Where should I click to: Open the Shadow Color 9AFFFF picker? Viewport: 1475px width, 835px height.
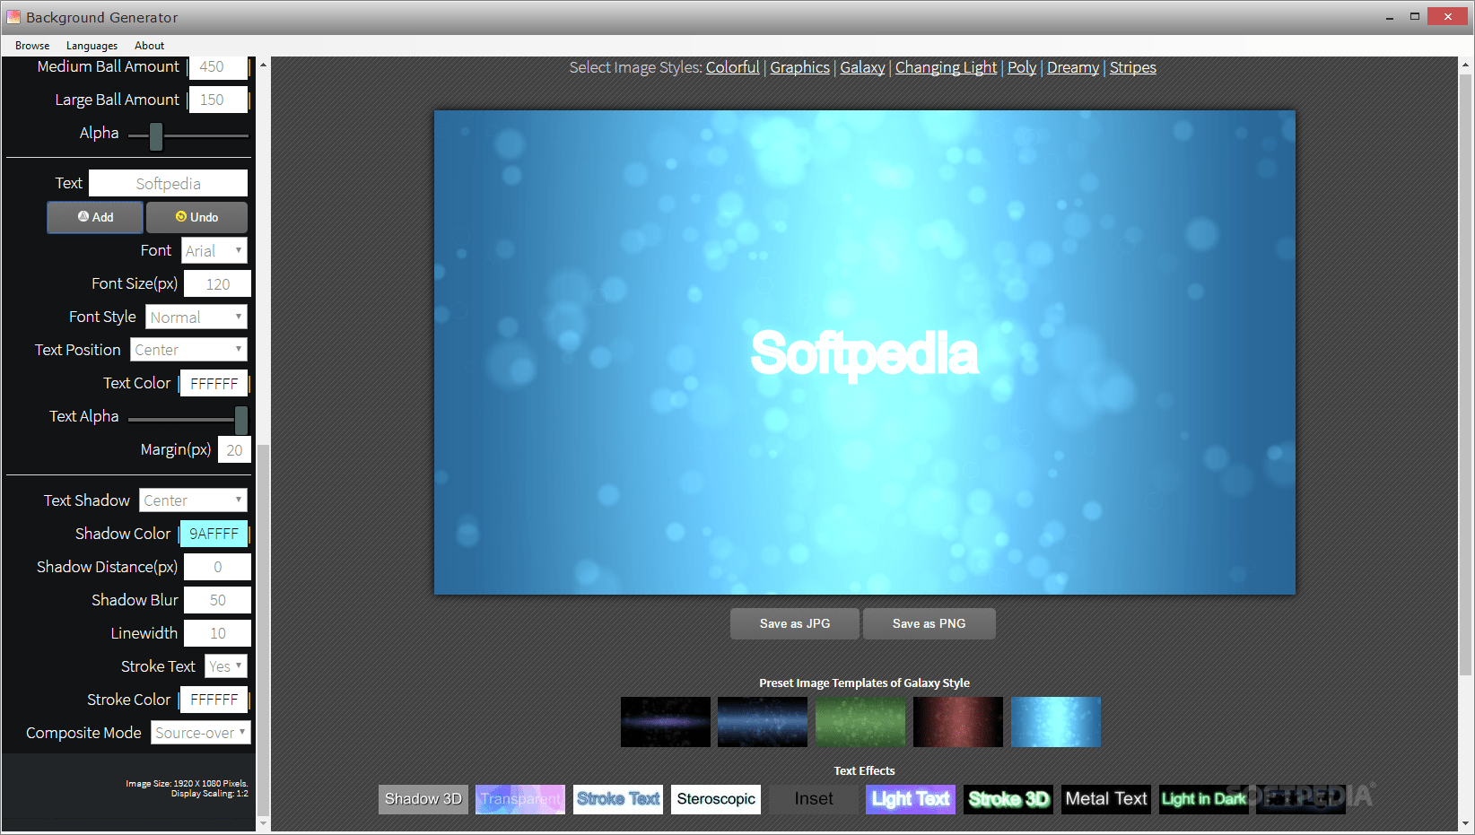(x=214, y=534)
